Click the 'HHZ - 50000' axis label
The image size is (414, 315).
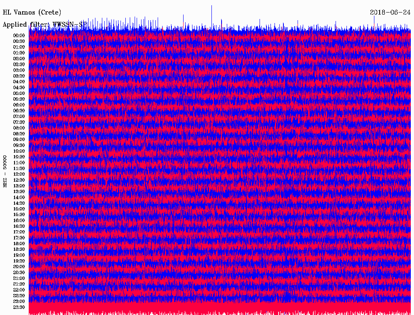(x=5, y=171)
